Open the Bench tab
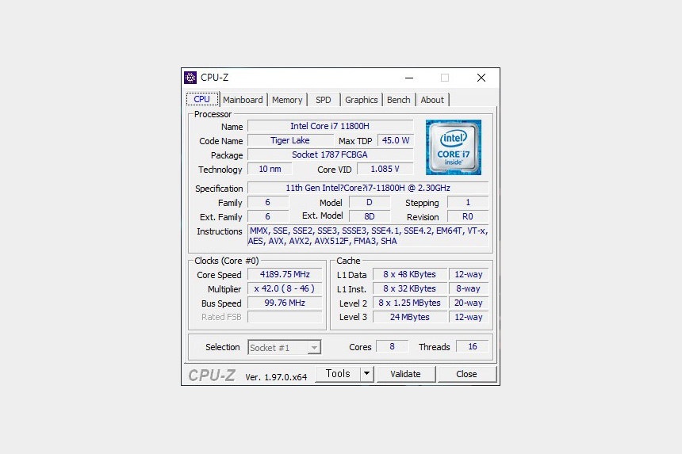The image size is (682, 454). (x=398, y=100)
